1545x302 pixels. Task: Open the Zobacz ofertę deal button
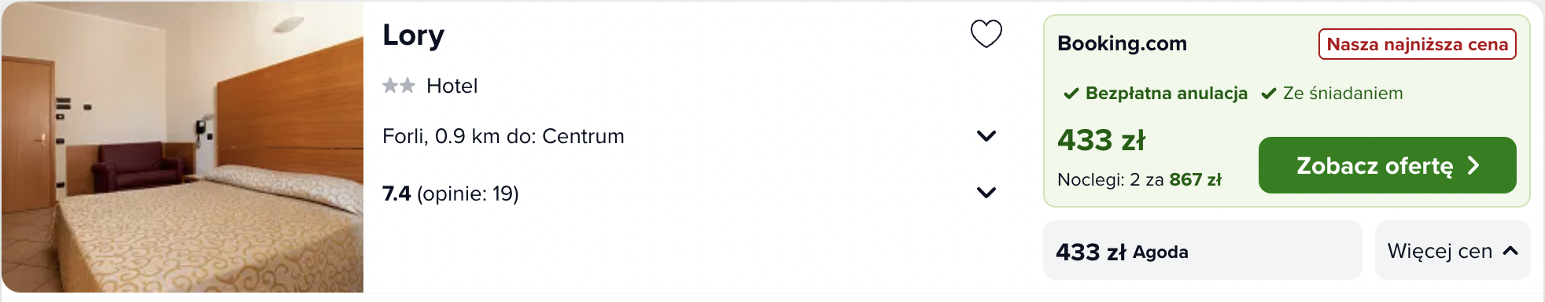click(x=1387, y=165)
